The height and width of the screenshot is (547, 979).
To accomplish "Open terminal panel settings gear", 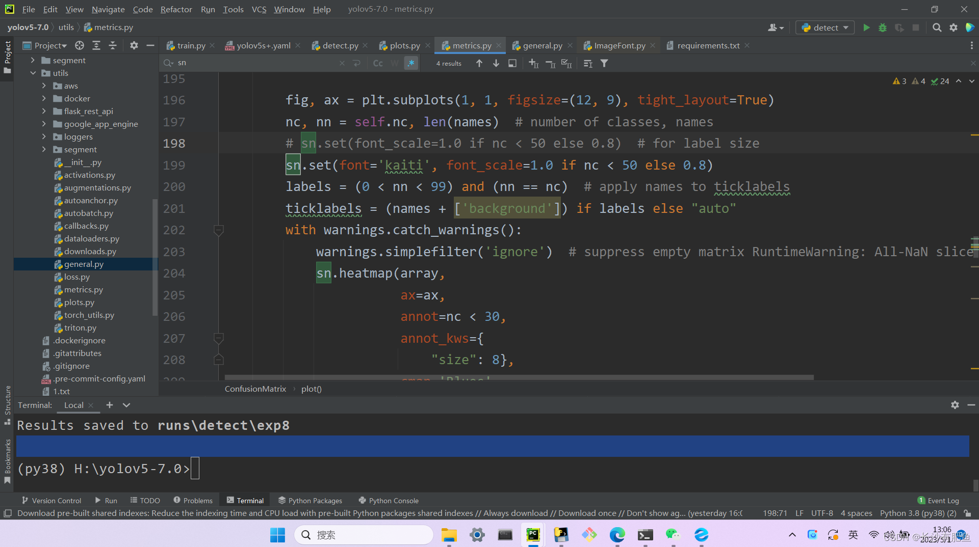I will [955, 405].
